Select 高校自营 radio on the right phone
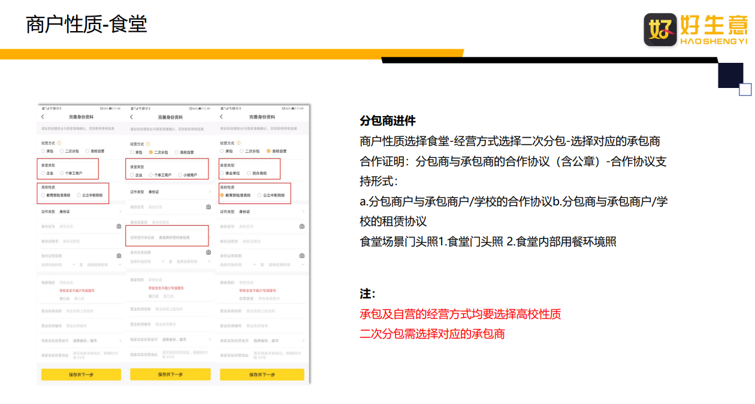Image resolution: width=755 pixels, height=404 pixels. coord(277,151)
